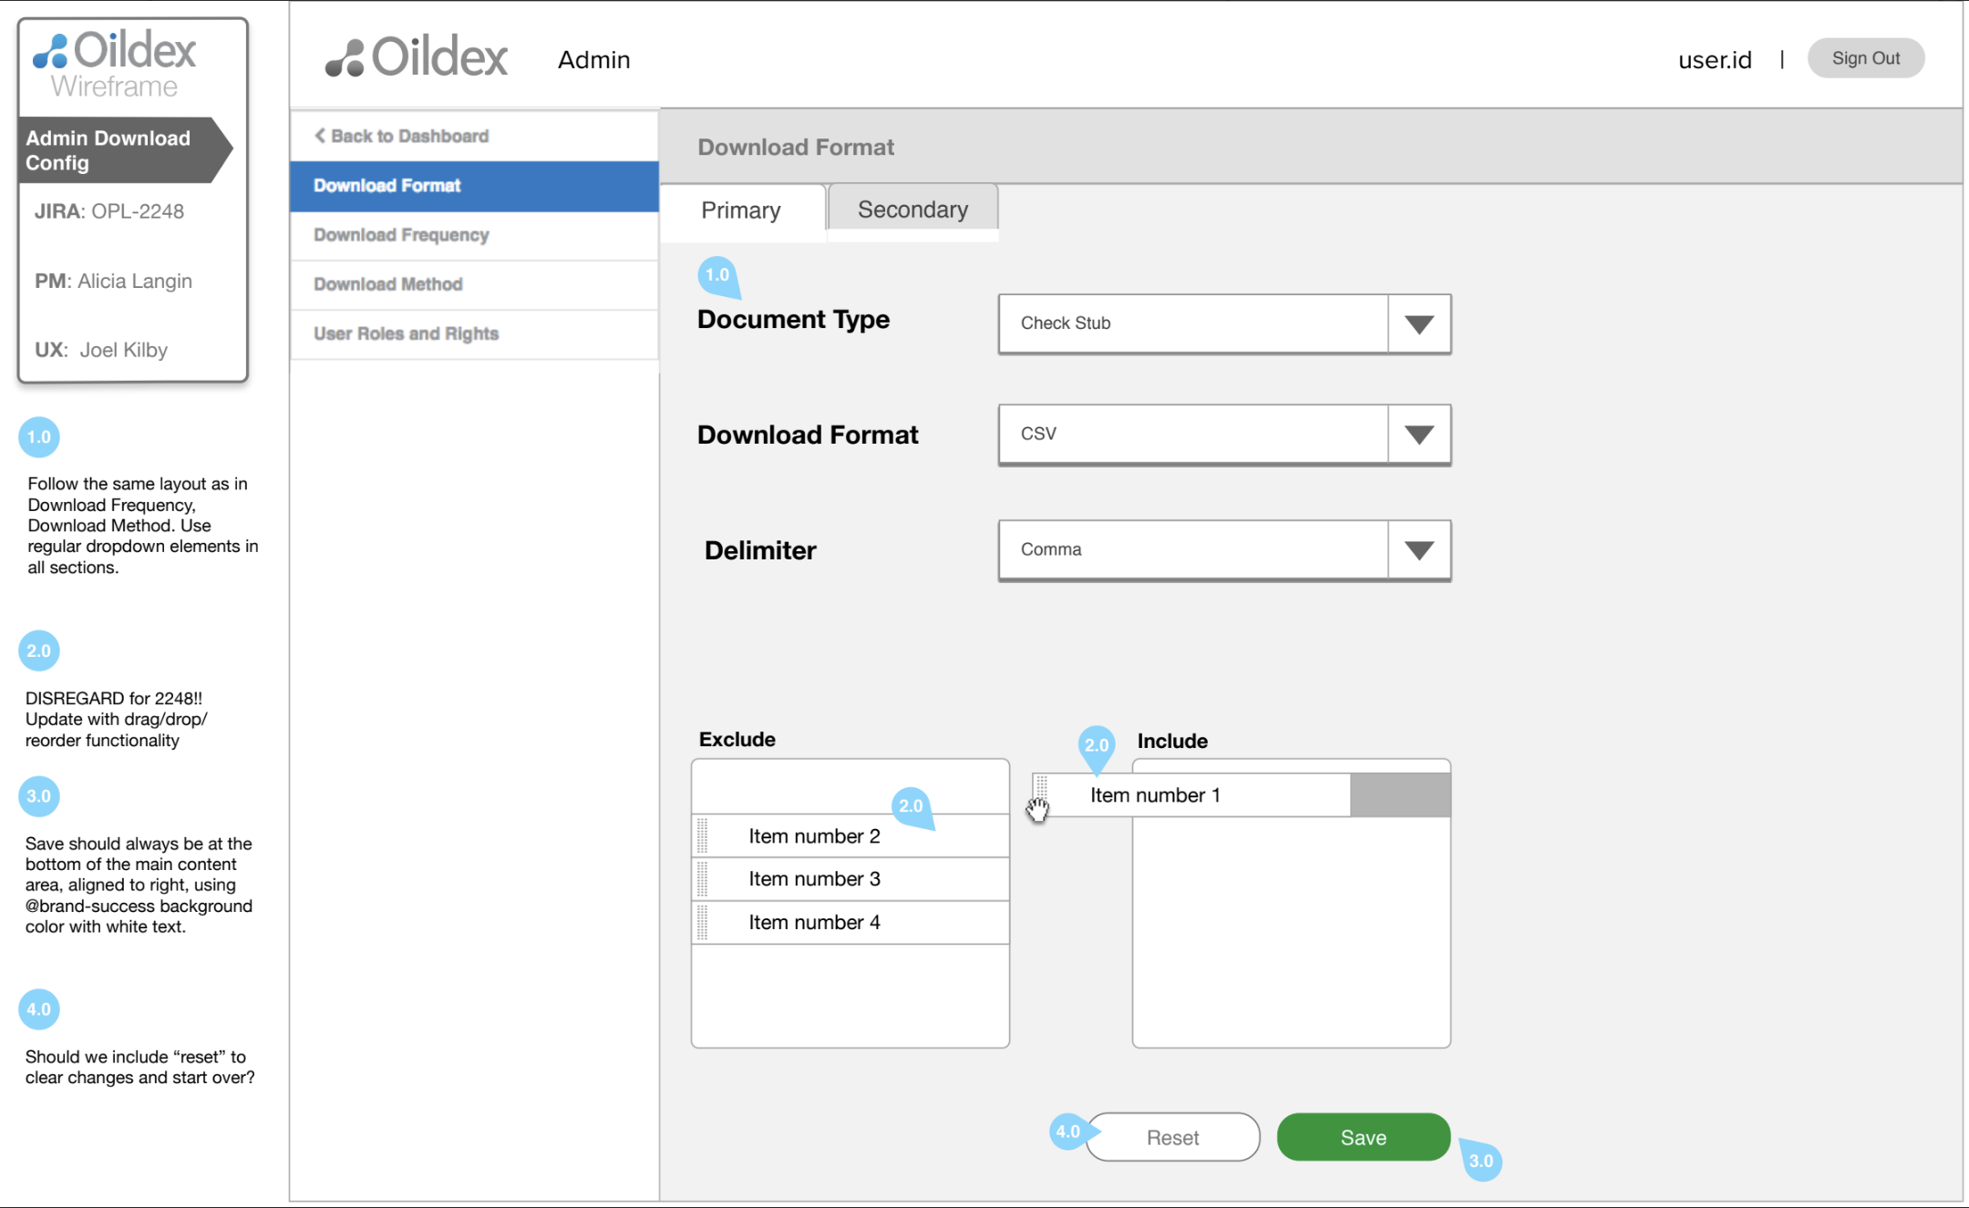Click the Reset button
Screen dimensions: 1969x1208
1172,1137
